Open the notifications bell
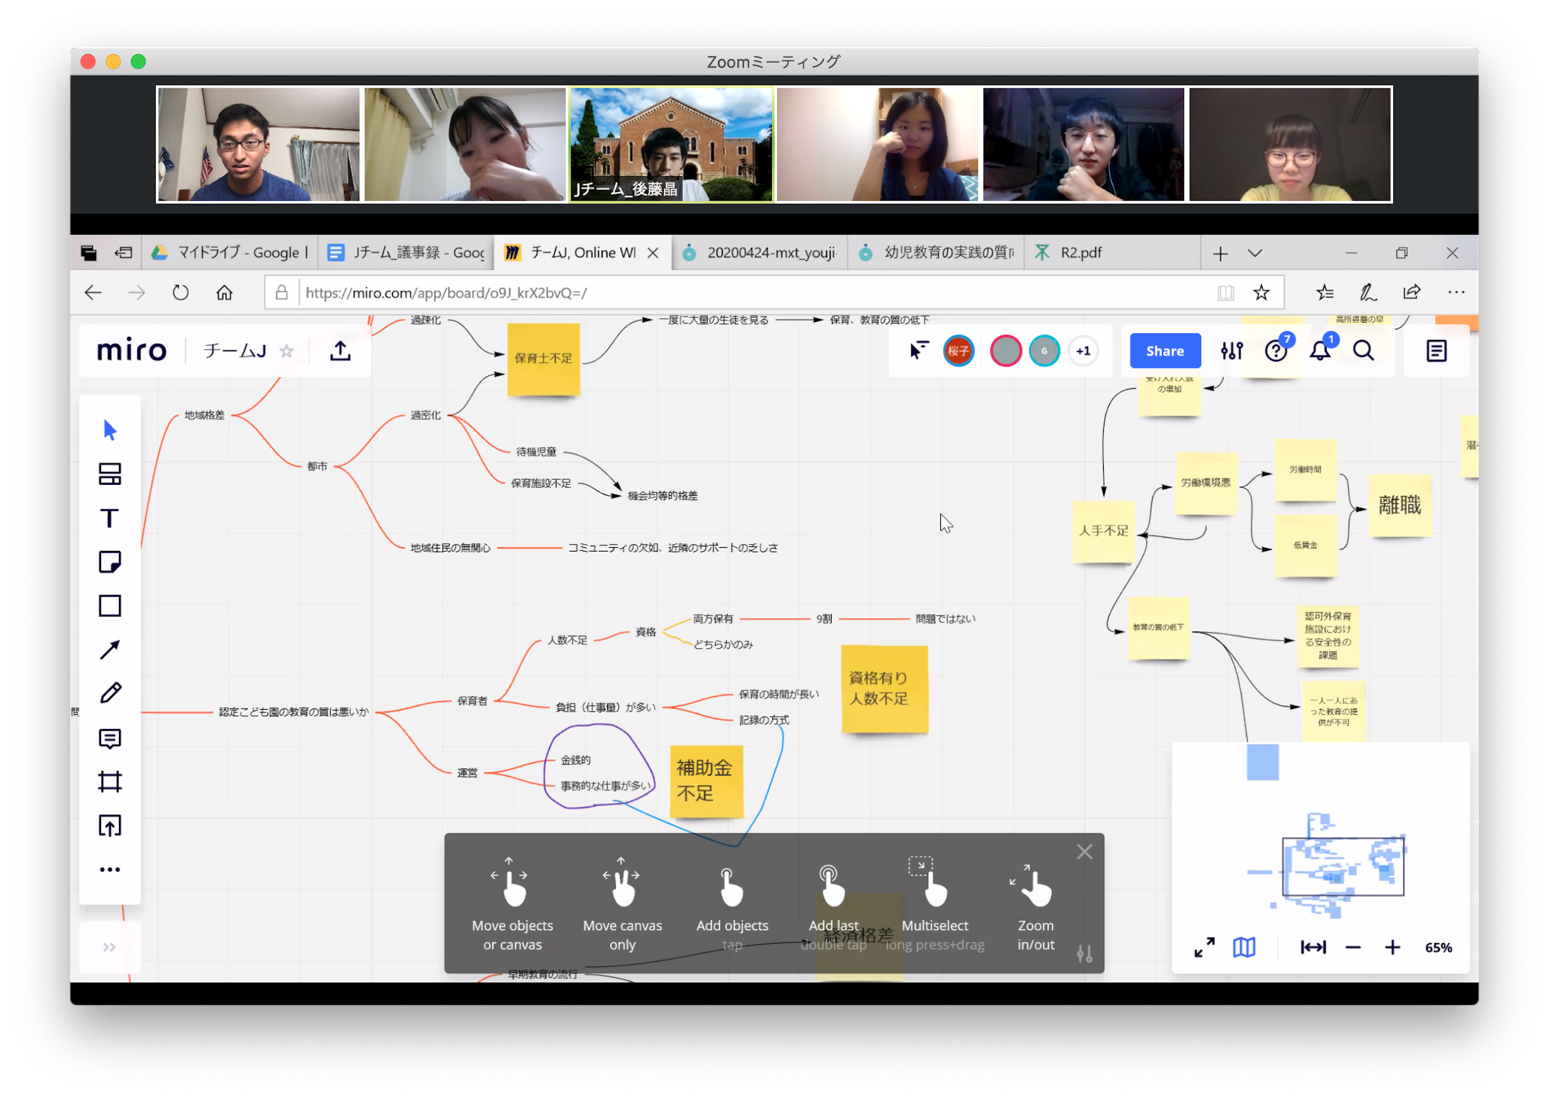 1320,351
